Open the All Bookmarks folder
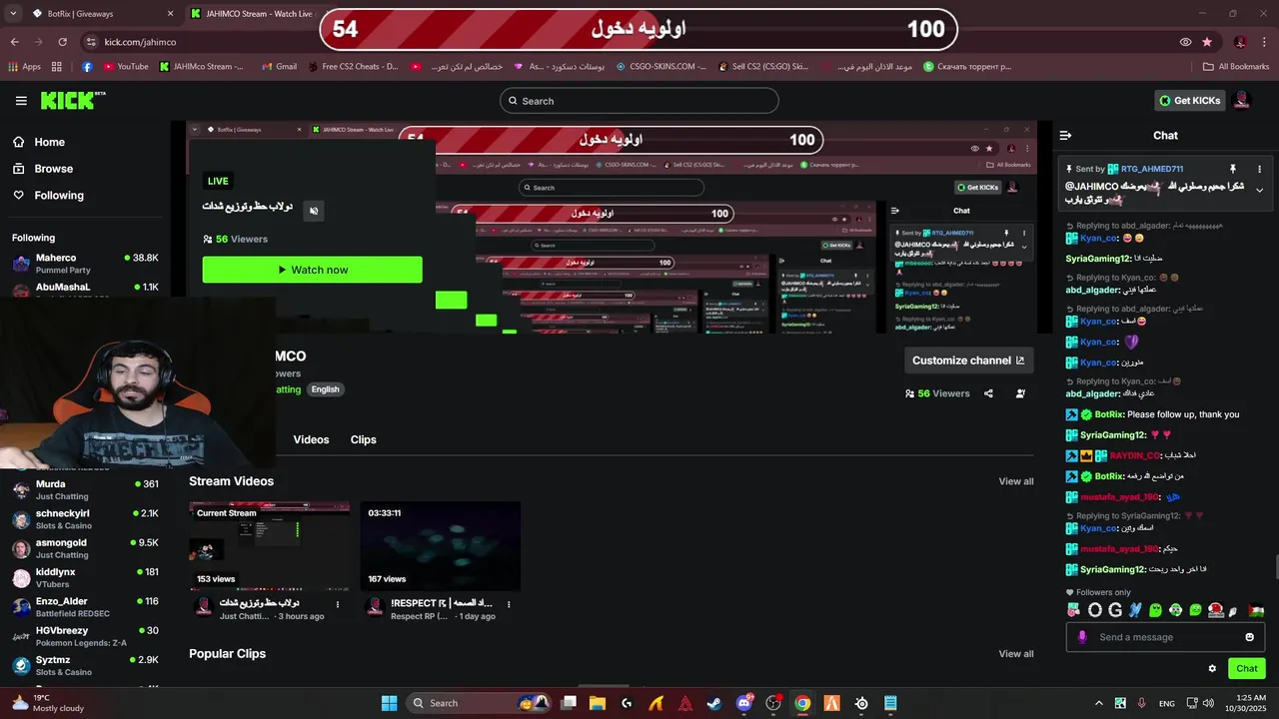1279x719 pixels. click(1236, 67)
